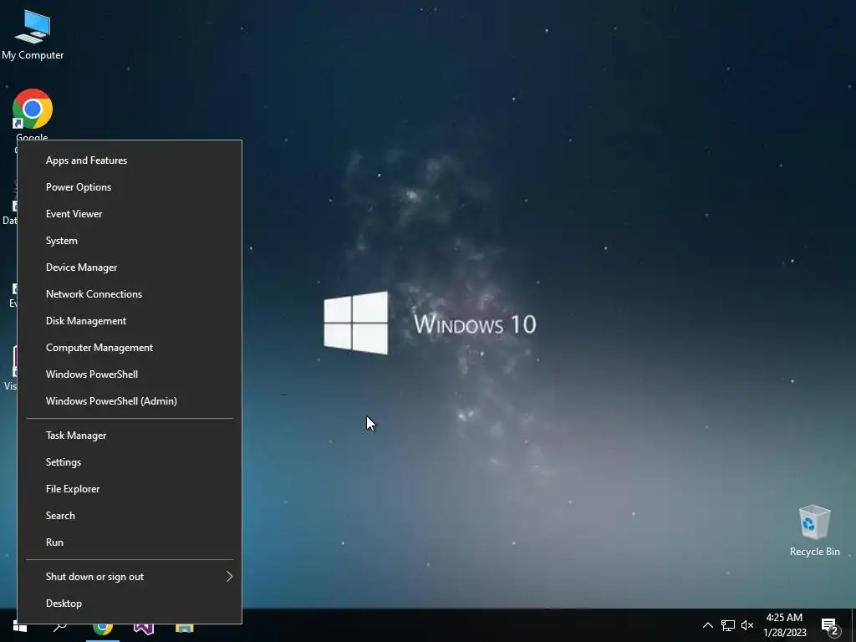Click the Show desktop strip at the taskbar edge
The width and height of the screenshot is (856, 642).
point(853,625)
